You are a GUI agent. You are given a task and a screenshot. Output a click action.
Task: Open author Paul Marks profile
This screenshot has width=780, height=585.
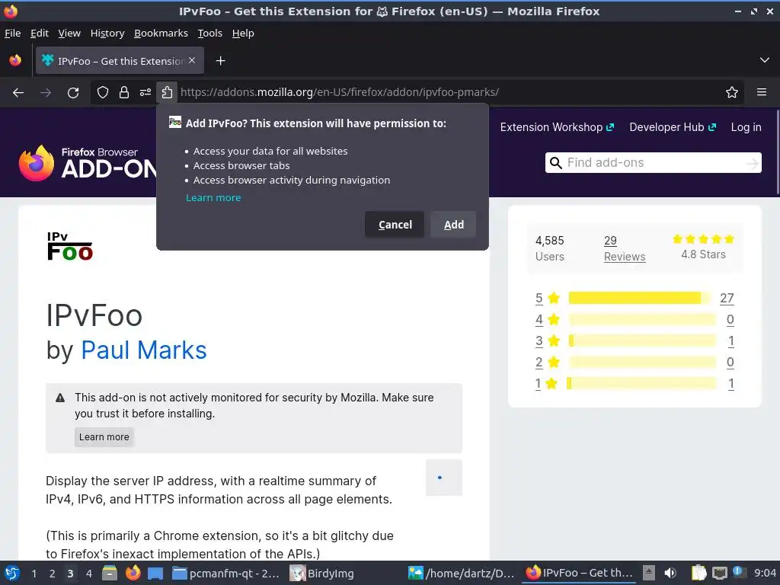[x=143, y=350]
